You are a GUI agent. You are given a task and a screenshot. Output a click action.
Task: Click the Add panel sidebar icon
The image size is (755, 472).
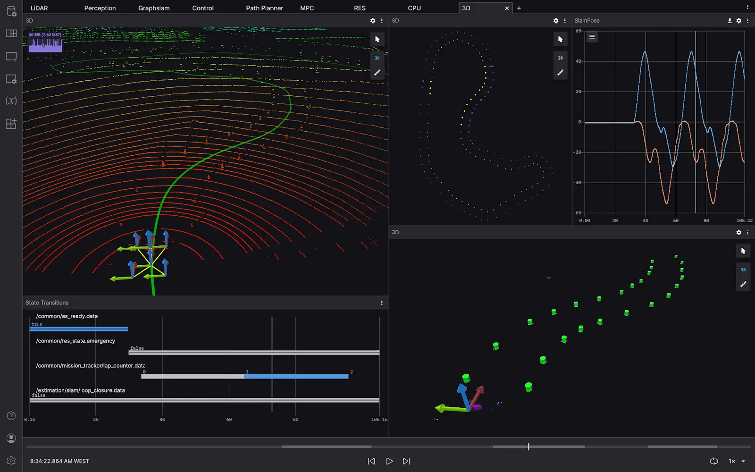[11, 57]
